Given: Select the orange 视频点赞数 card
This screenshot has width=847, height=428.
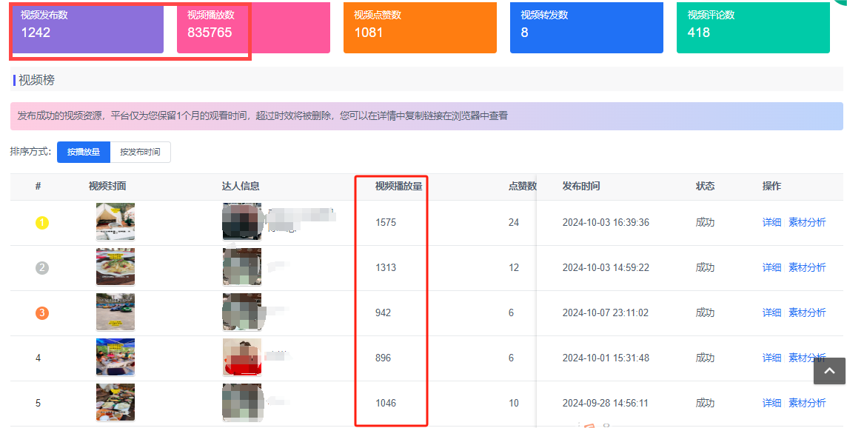Looking at the screenshot, I should click(420, 27).
